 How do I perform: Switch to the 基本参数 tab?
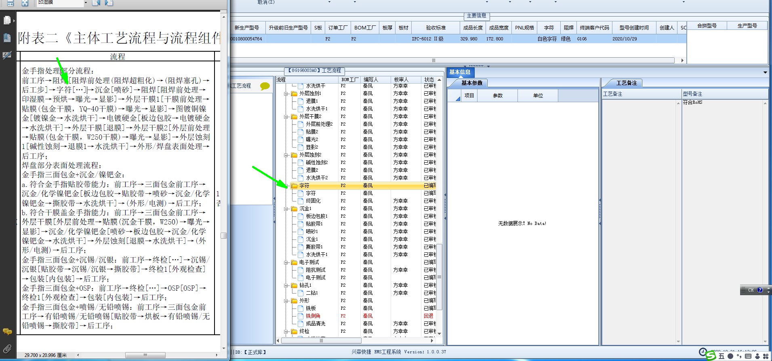(472, 83)
